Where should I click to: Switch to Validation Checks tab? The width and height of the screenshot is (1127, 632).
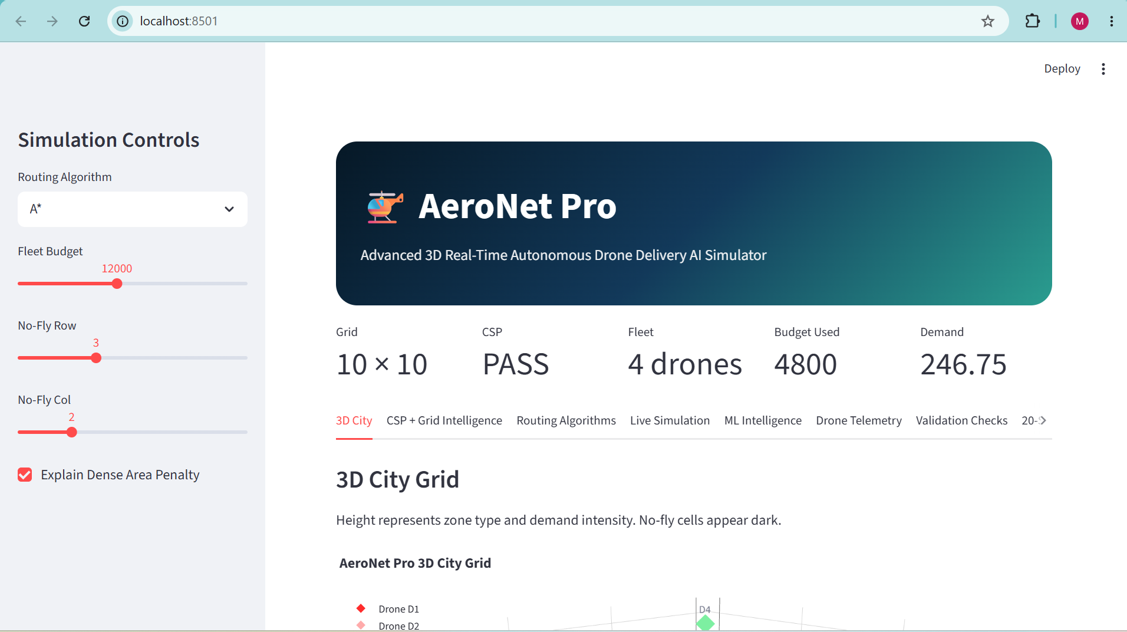pyautogui.click(x=961, y=420)
